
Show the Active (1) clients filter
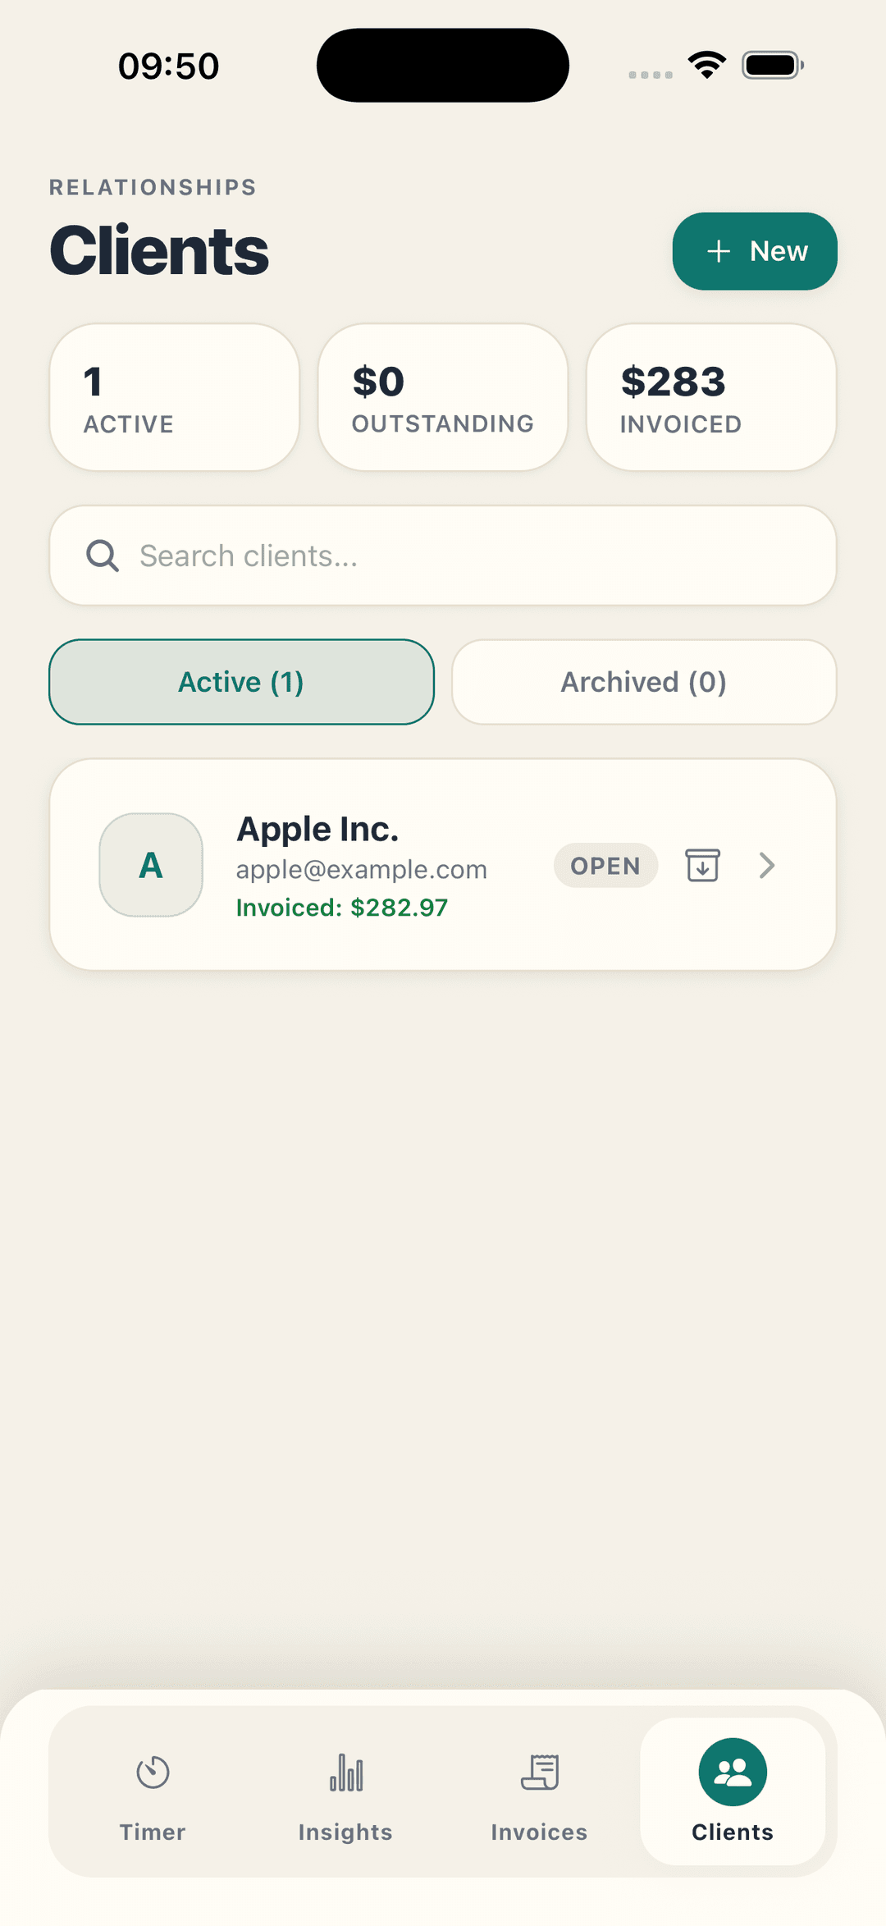pyautogui.click(x=241, y=682)
